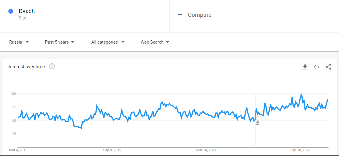The width and height of the screenshot is (339, 156).
Task: Click the Mar 4, 2018 axis label
Action: [18, 150]
